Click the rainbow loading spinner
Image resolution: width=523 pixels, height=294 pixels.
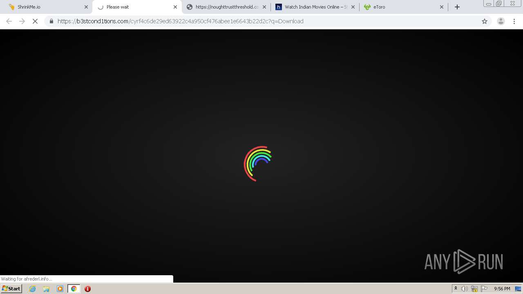pos(258,164)
